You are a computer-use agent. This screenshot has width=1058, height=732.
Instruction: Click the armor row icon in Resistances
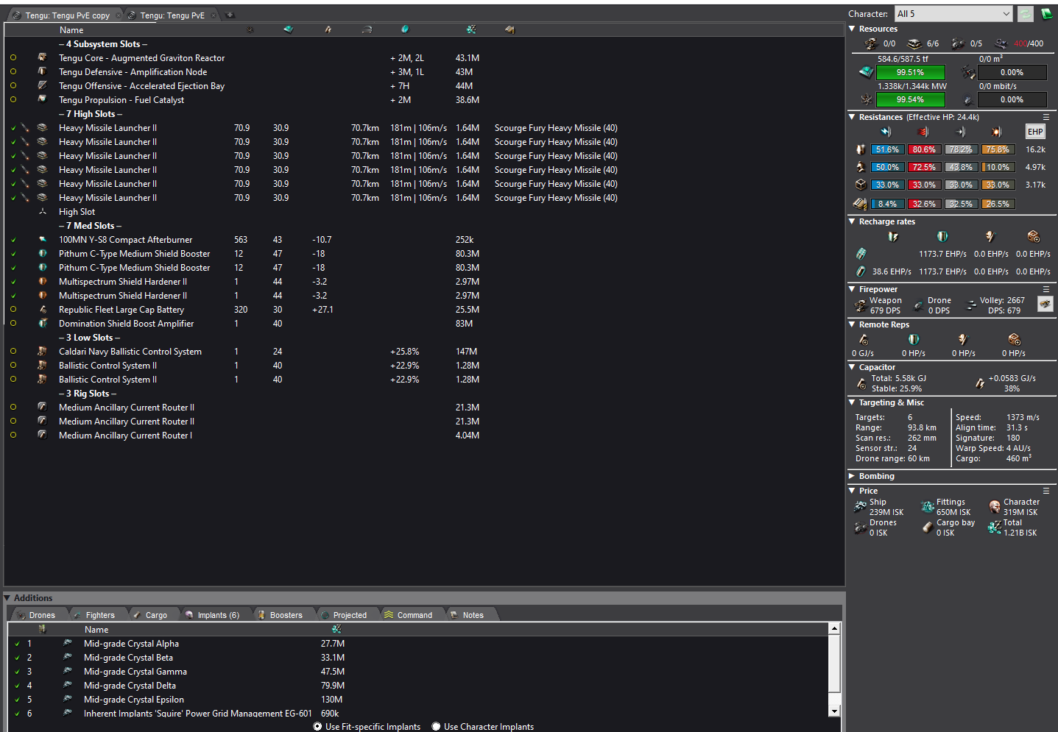pos(861,167)
